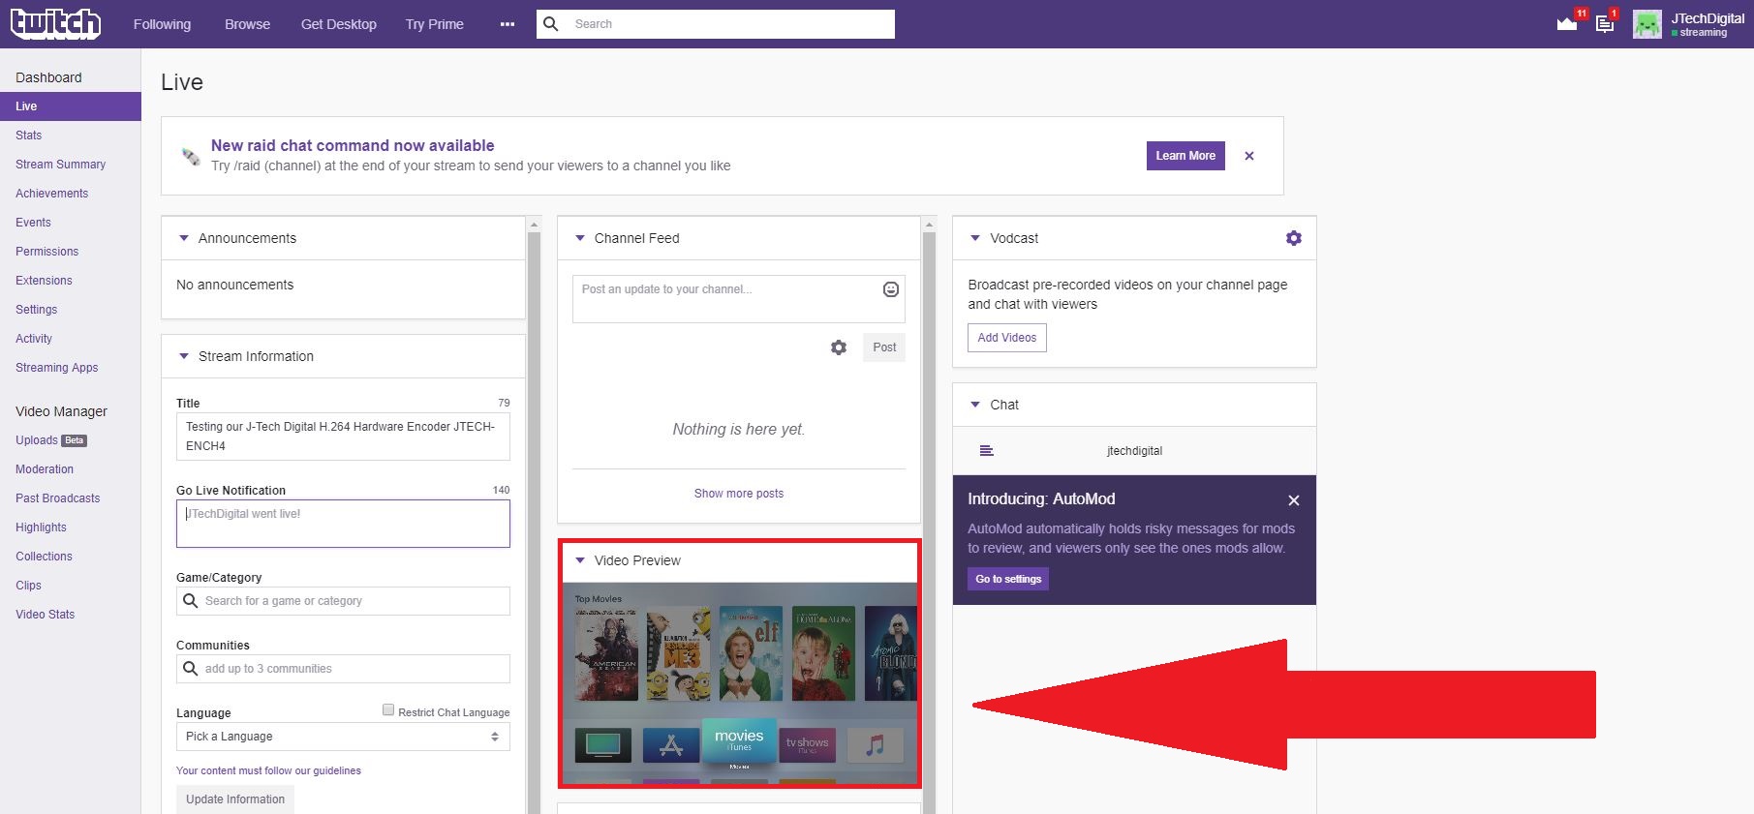Click the Post button

884,347
